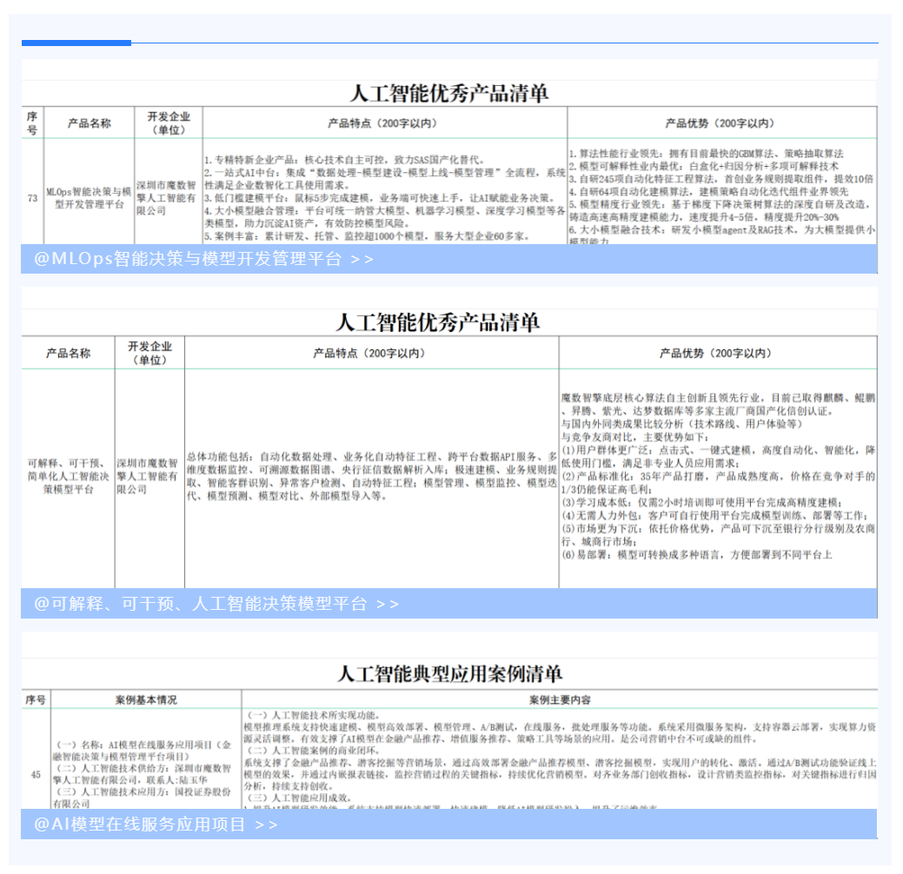Click heading （一）人工智能技术所实现功能
The image size is (903, 874).
(313, 716)
